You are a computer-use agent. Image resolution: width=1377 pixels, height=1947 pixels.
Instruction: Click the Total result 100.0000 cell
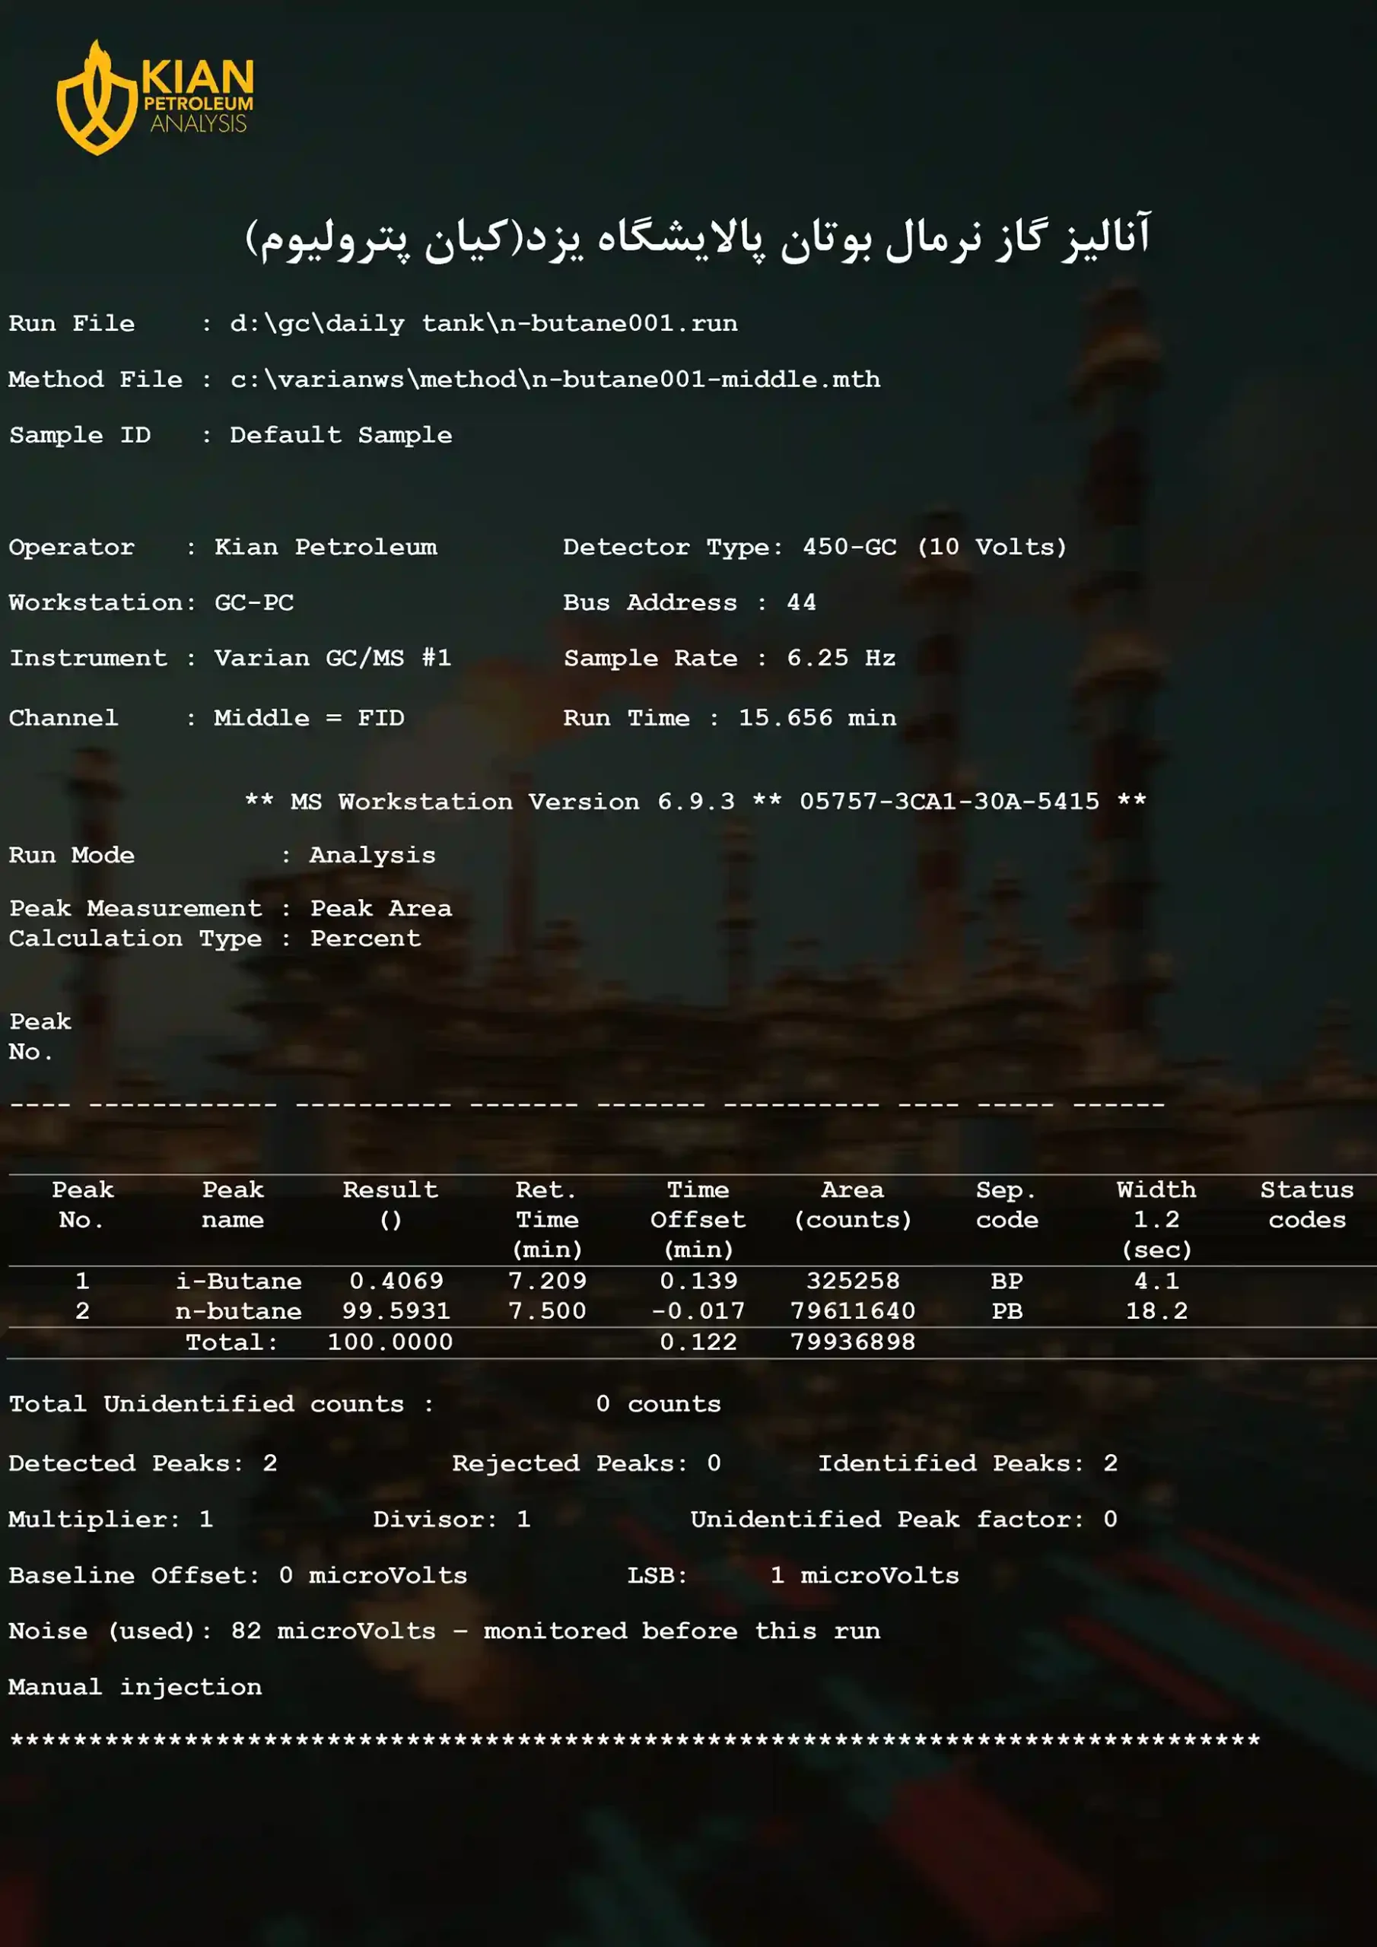click(390, 1342)
